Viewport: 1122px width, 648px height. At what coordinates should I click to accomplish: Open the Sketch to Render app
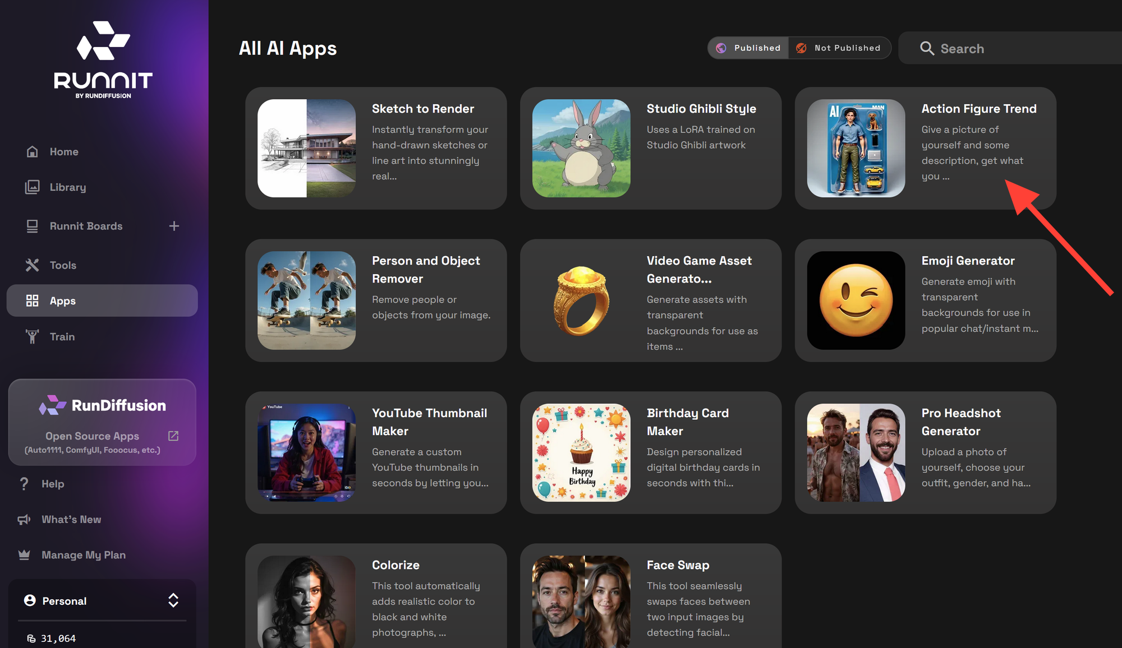(376, 148)
